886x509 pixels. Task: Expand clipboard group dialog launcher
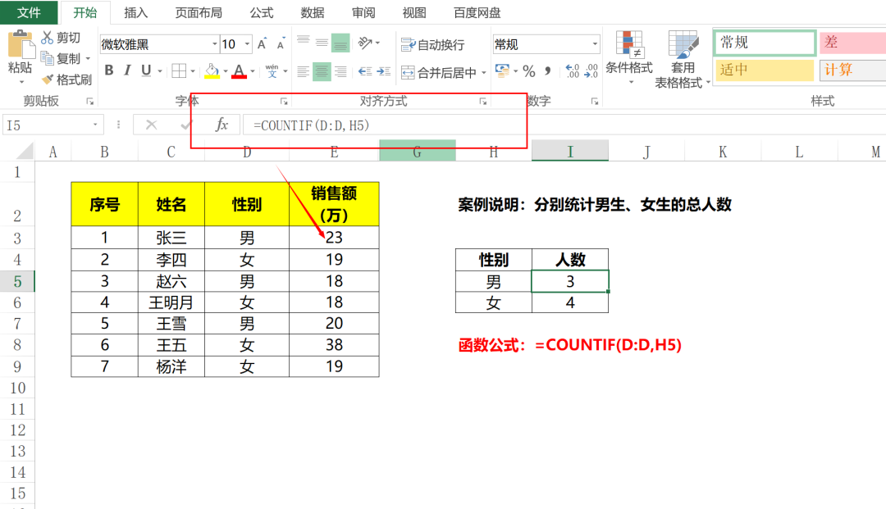[90, 102]
